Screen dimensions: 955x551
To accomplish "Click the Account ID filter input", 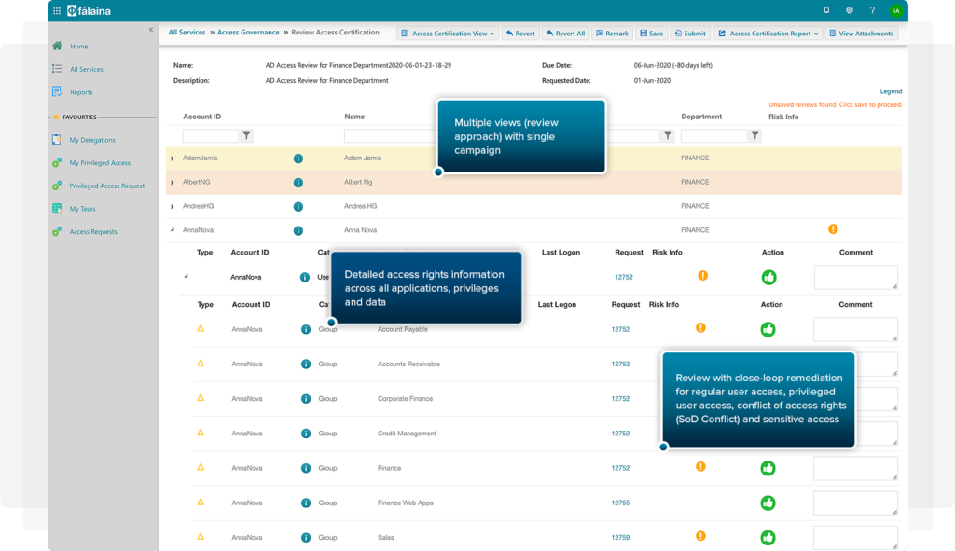I will click(x=211, y=136).
